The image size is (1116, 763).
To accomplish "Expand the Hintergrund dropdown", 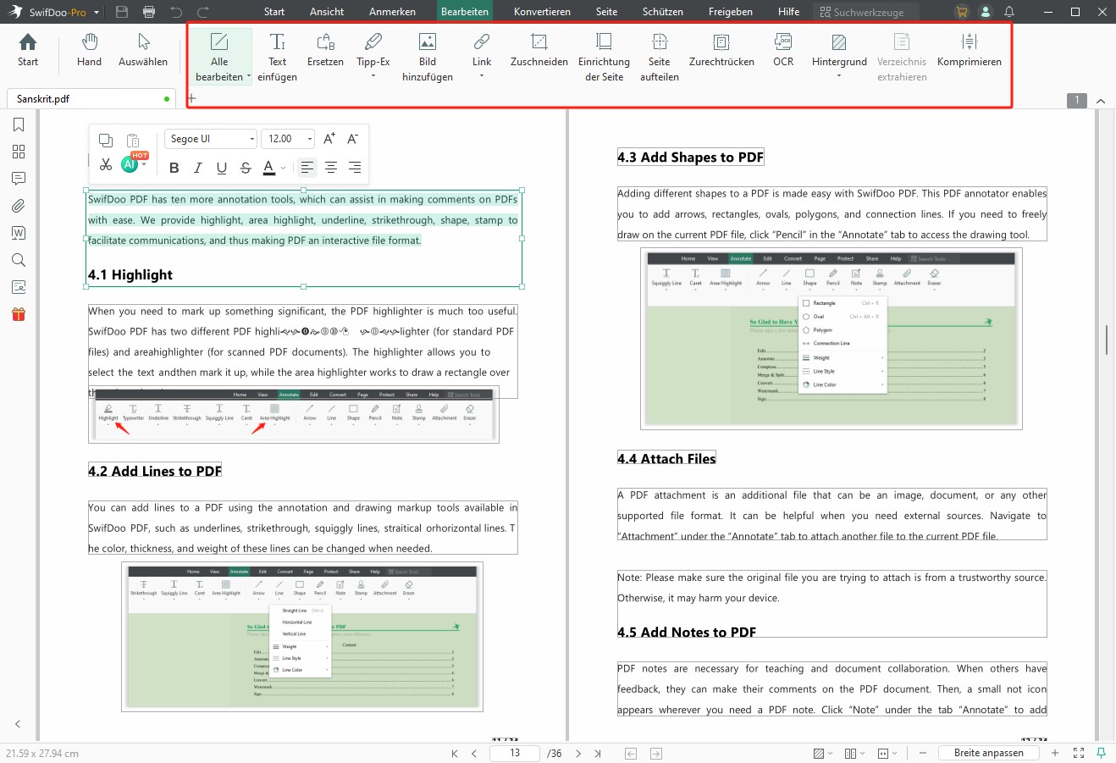I will coord(839,77).
